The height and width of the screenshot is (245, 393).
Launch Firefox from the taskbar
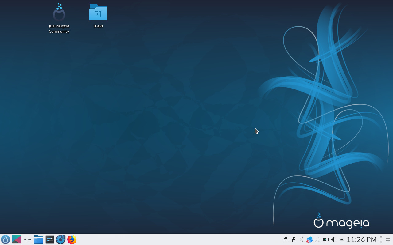click(72, 239)
